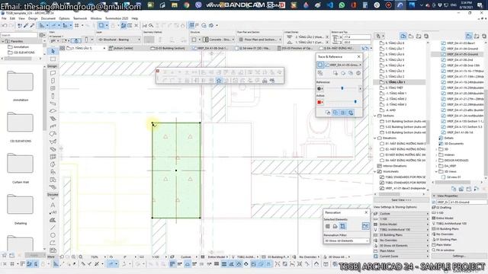Click the zoom magnifier icon in bottom bar

(x=81, y=257)
